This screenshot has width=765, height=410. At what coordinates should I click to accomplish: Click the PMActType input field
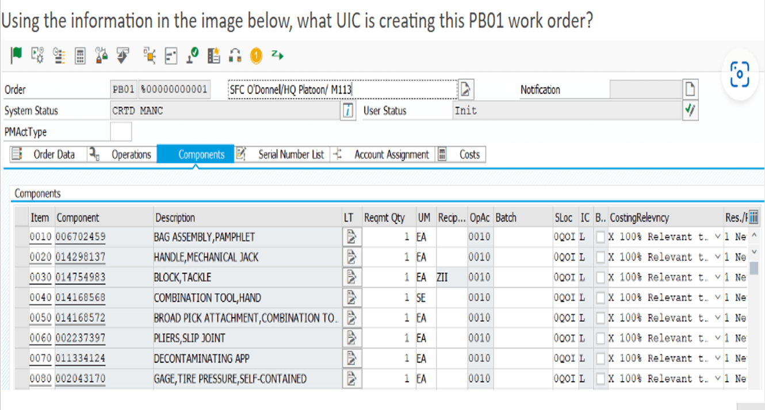[121, 132]
